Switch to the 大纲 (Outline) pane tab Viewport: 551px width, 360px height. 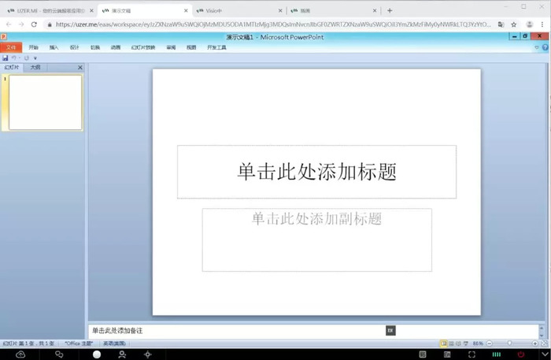pyautogui.click(x=35, y=67)
